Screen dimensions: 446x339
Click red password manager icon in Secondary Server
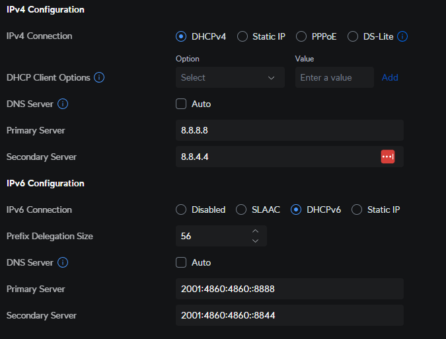[x=388, y=157]
